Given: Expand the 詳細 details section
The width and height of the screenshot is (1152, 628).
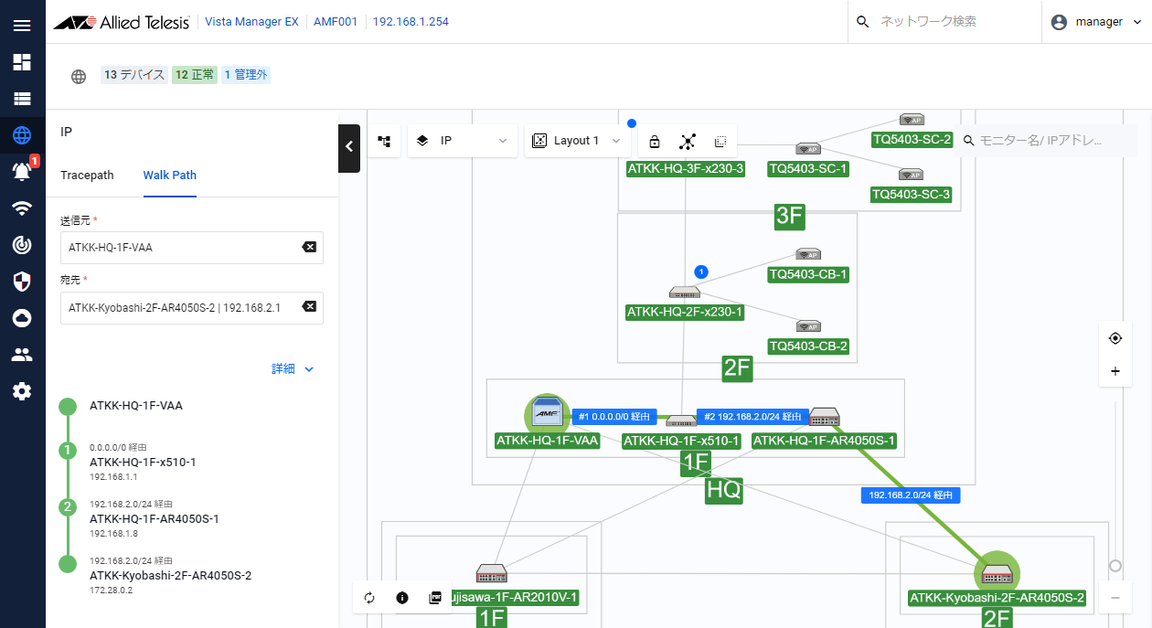Looking at the screenshot, I should 293,368.
